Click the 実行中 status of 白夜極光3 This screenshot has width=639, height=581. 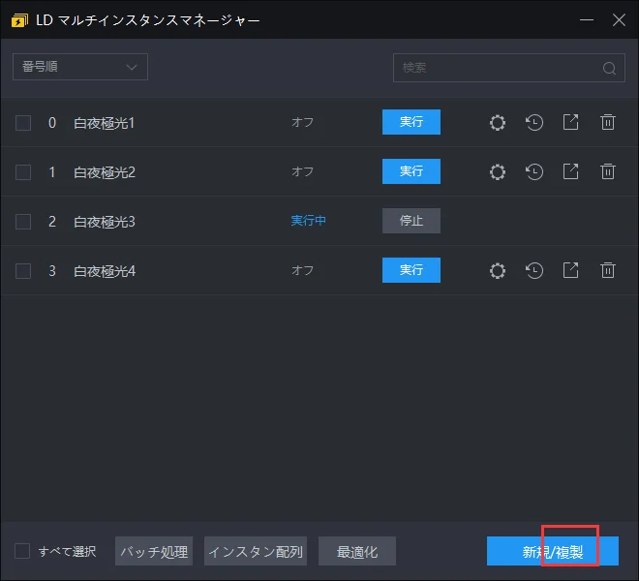tap(309, 221)
